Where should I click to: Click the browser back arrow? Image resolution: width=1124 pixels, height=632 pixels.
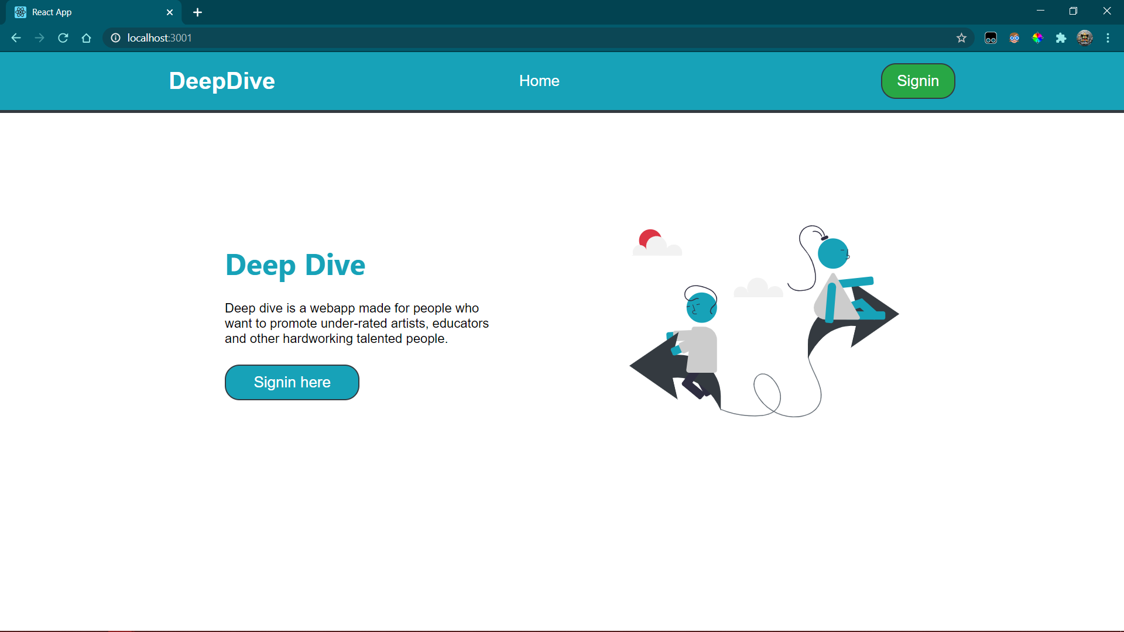pos(16,38)
